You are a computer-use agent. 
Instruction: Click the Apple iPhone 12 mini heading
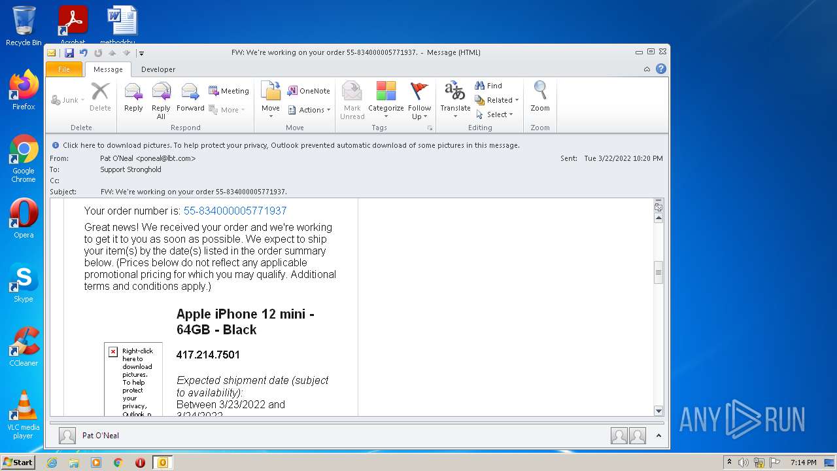245,322
